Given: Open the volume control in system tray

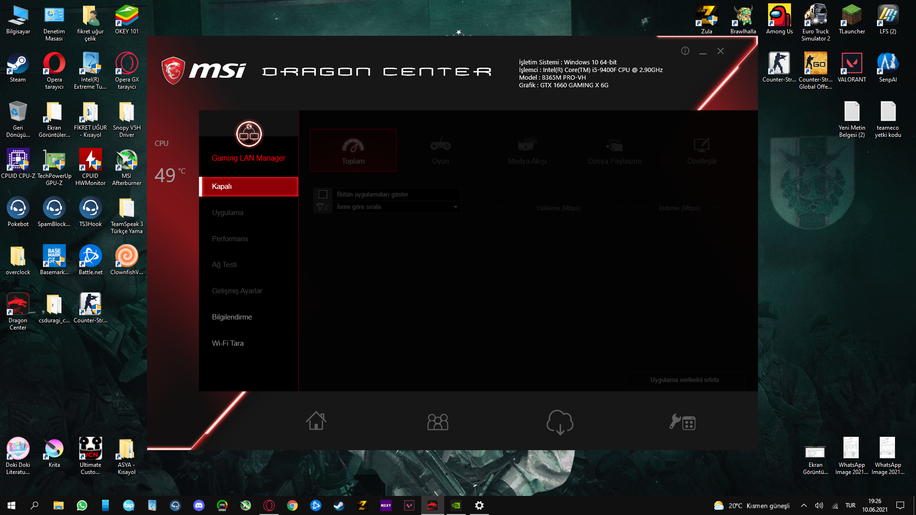Looking at the screenshot, I should [819, 505].
